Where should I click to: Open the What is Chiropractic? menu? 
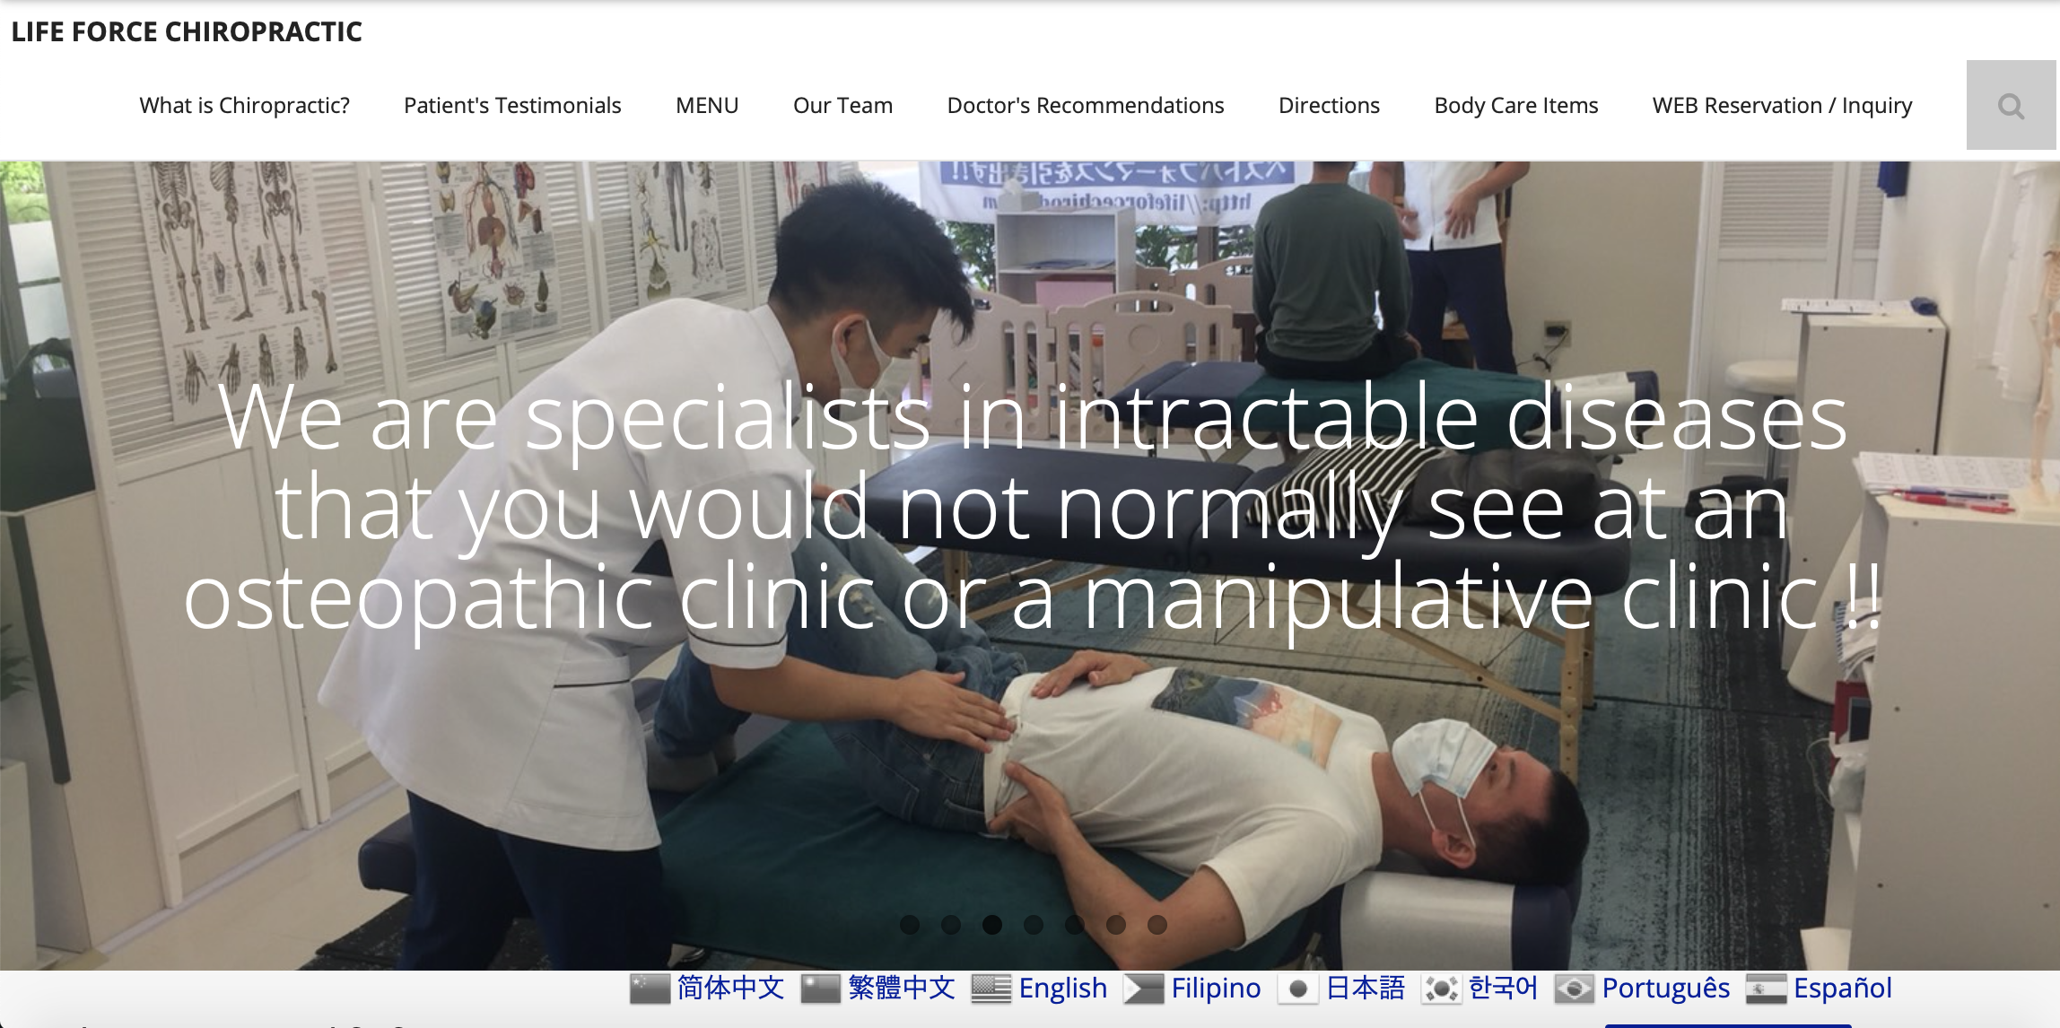click(x=244, y=105)
